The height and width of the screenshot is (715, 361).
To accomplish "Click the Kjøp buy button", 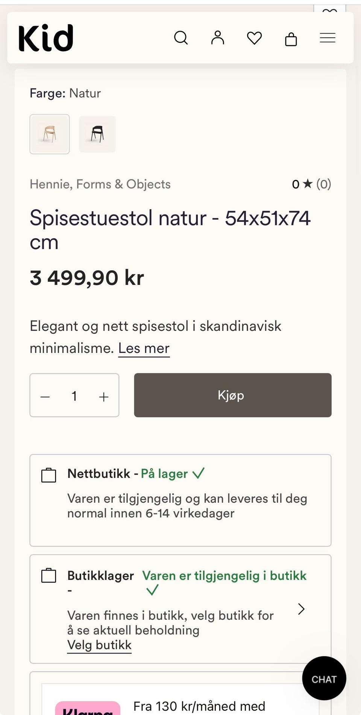I will (x=233, y=395).
